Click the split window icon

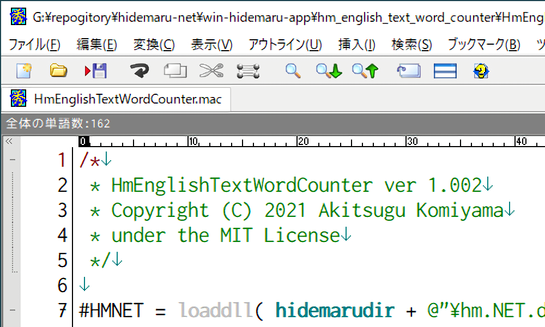445,71
